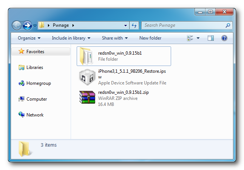The width and height of the screenshot is (244, 170).
Task: Select Pwnage in the address bar path
Action: coord(61,25)
